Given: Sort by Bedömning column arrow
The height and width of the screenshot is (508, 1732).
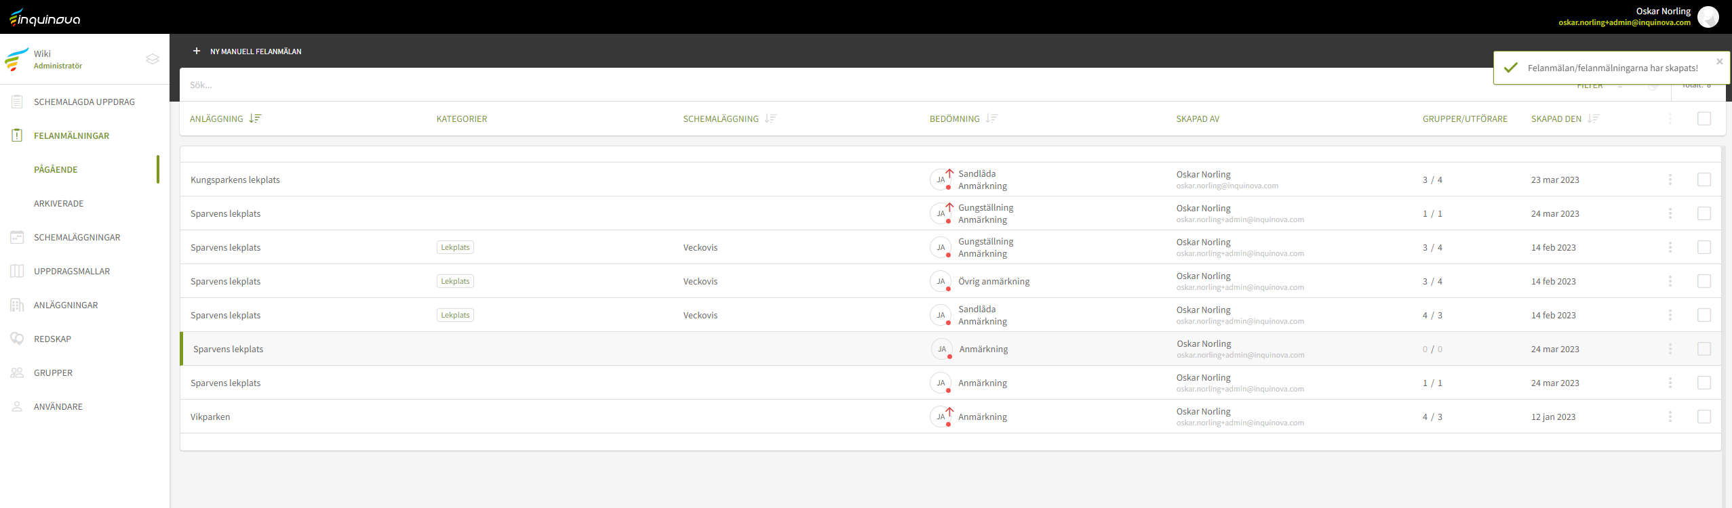Looking at the screenshot, I should (991, 119).
